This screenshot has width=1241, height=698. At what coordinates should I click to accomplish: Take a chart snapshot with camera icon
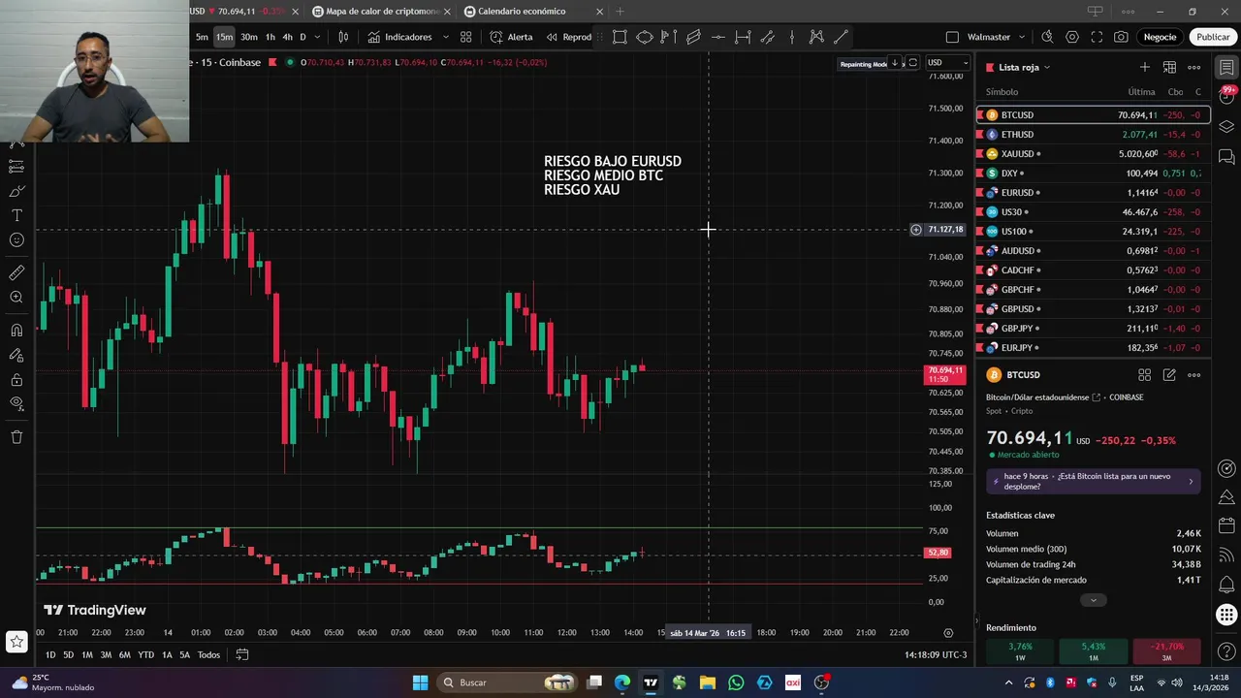point(1121,37)
